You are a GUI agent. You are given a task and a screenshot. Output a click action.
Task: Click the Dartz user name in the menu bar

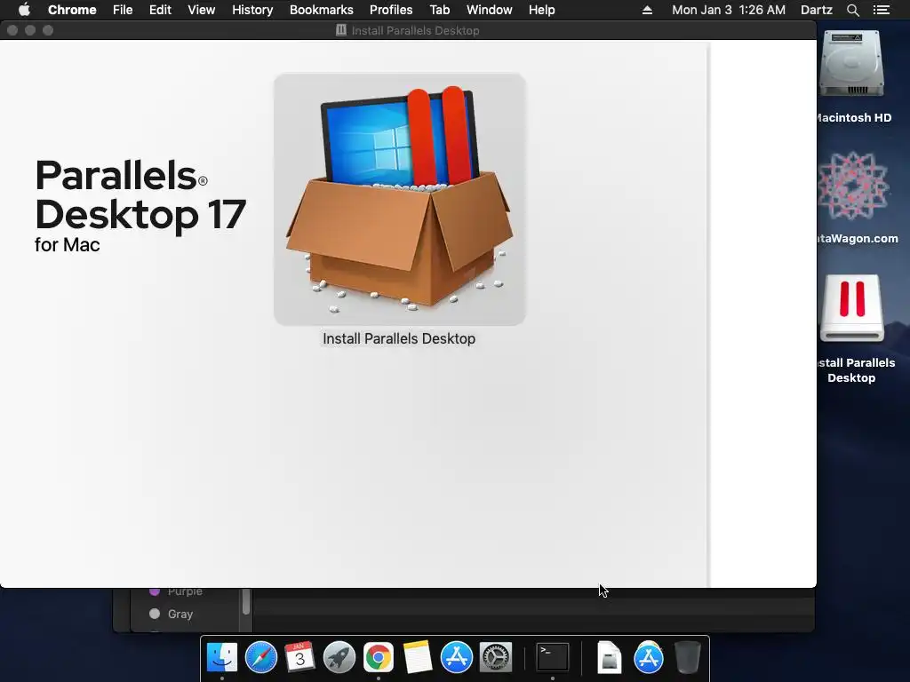tap(816, 10)
